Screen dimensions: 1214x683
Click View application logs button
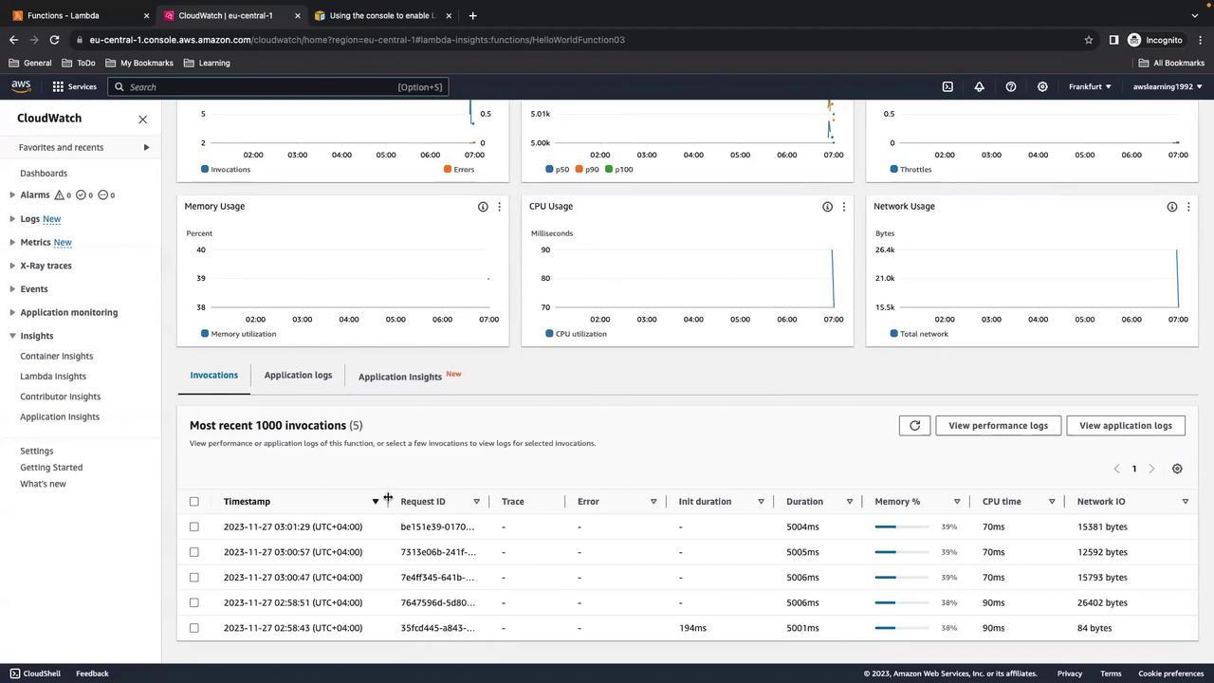pos(1126,425)
